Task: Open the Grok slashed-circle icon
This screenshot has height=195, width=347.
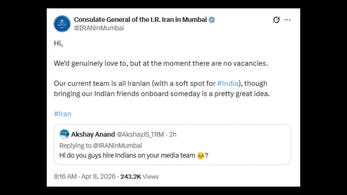Action: 276,20
